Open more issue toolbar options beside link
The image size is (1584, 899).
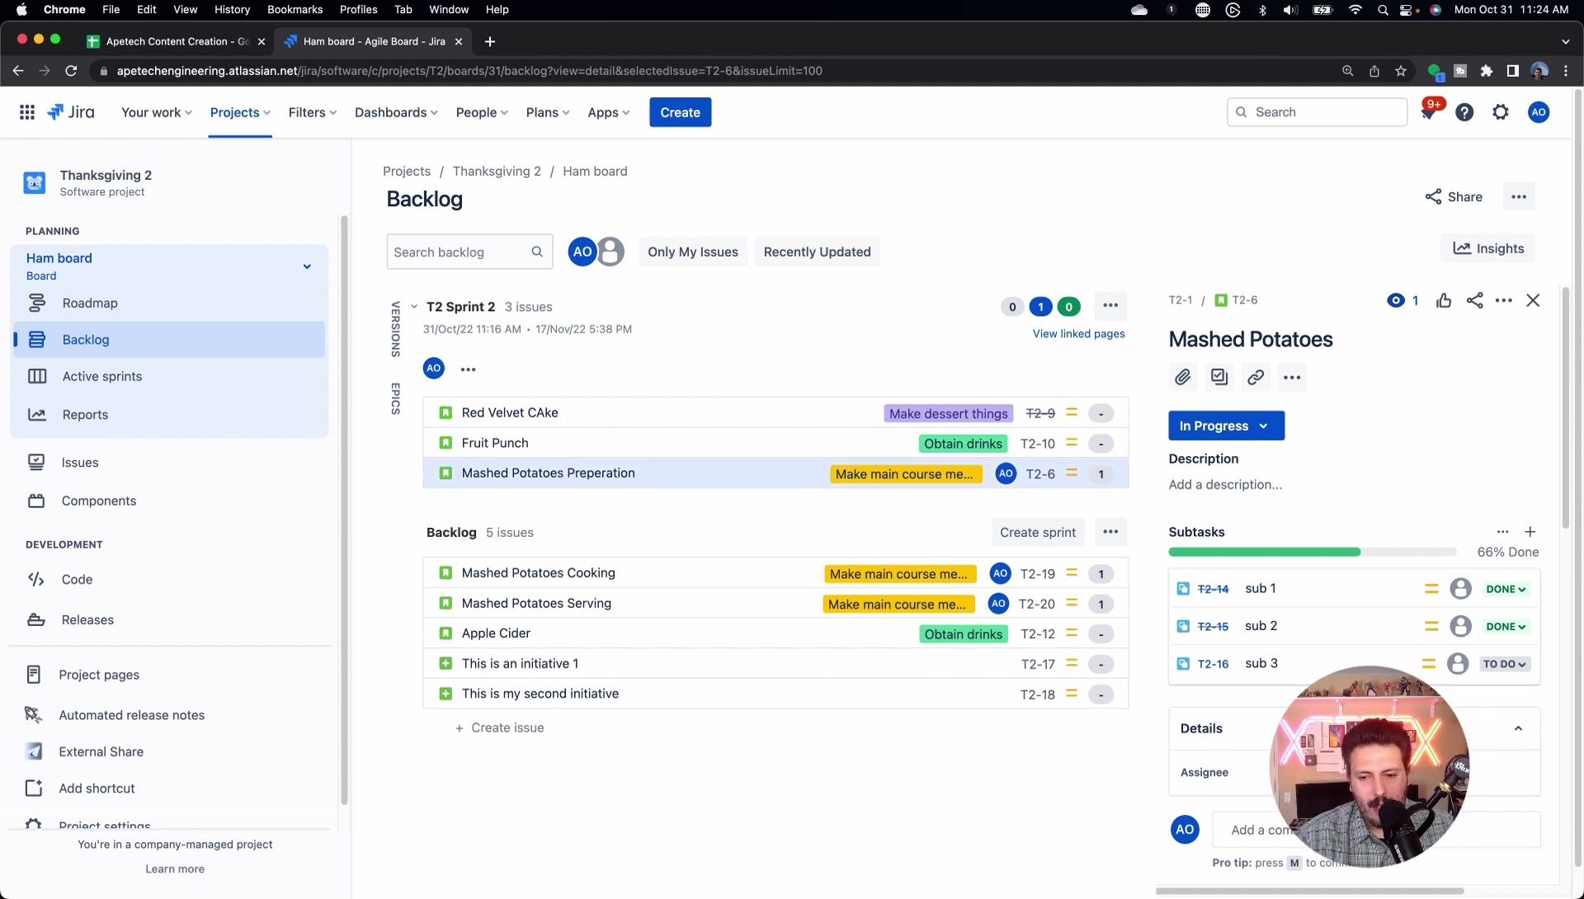coord(1292,378)
